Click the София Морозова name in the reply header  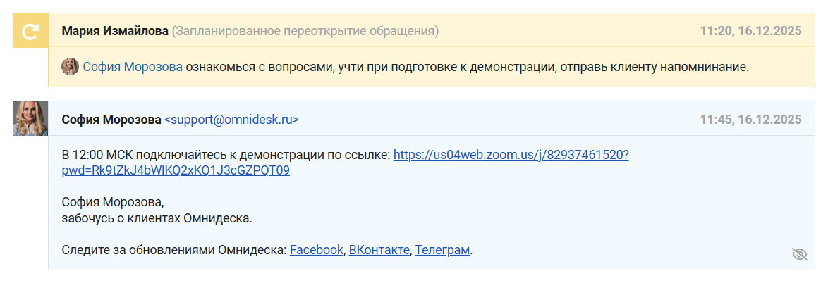111,120
